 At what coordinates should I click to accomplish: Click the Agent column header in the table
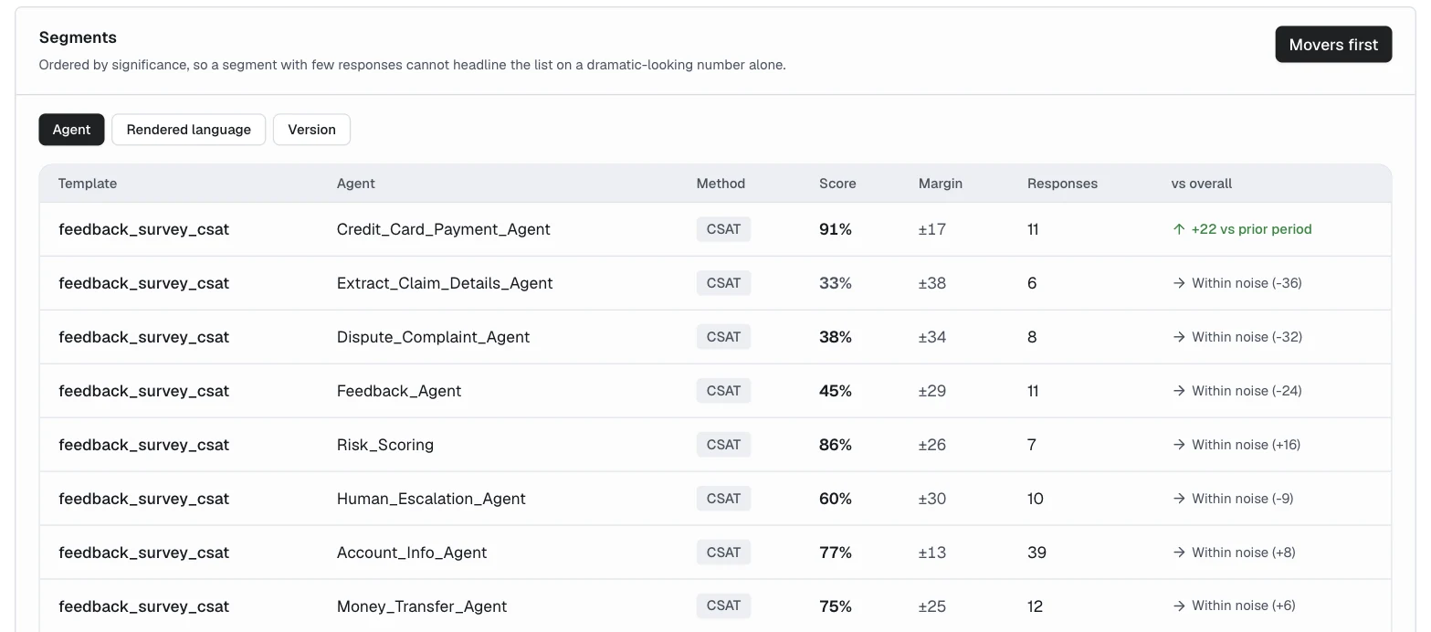pyautogui.click(x=356, y=184)
